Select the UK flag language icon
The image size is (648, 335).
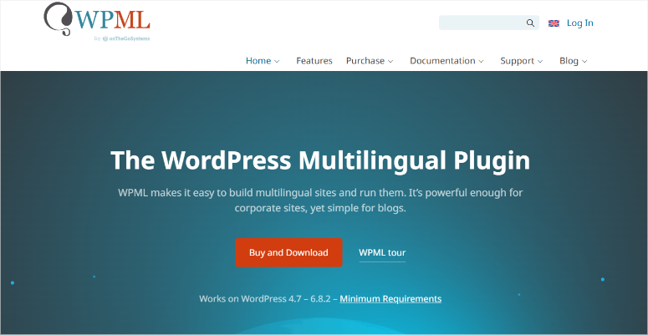tap(554, 23)
